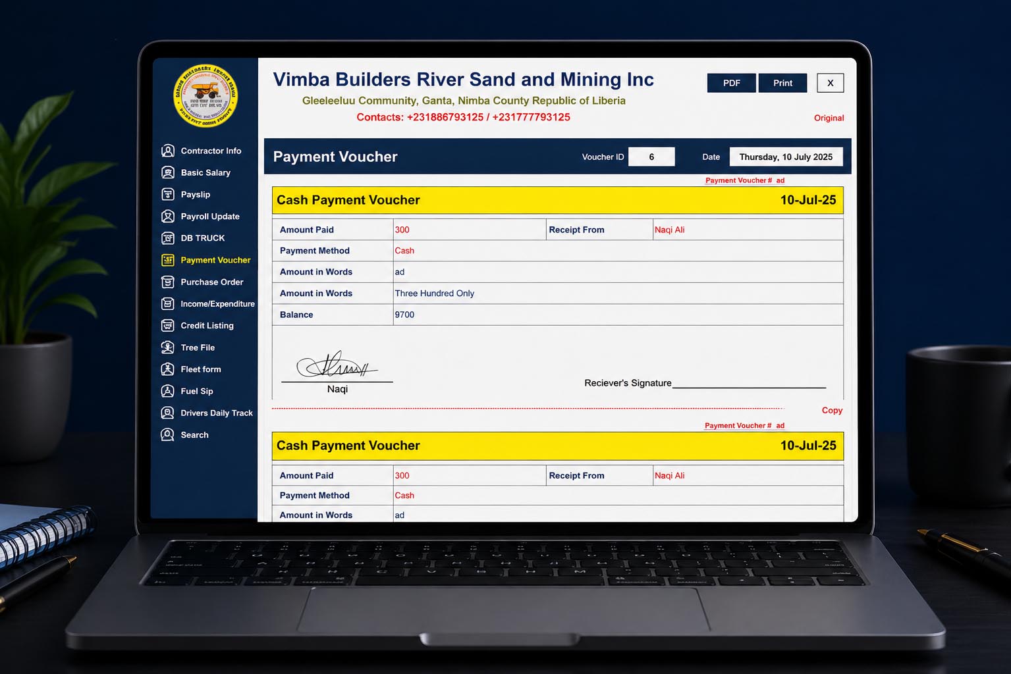1011x674 pixels.
Task: Click the Voucher ID field showing 6
Action: [651, 157]
